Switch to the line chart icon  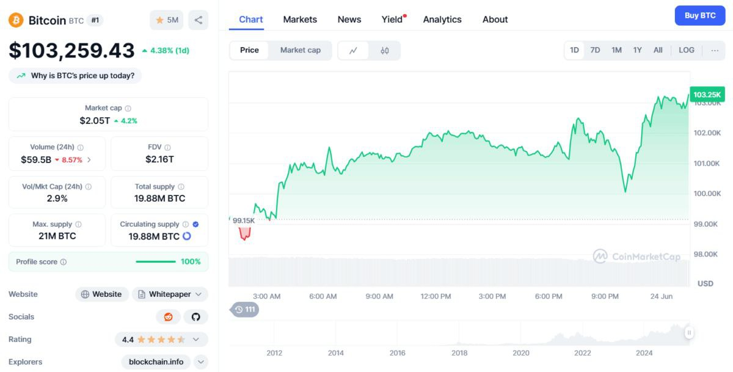(x=353, y=51)
